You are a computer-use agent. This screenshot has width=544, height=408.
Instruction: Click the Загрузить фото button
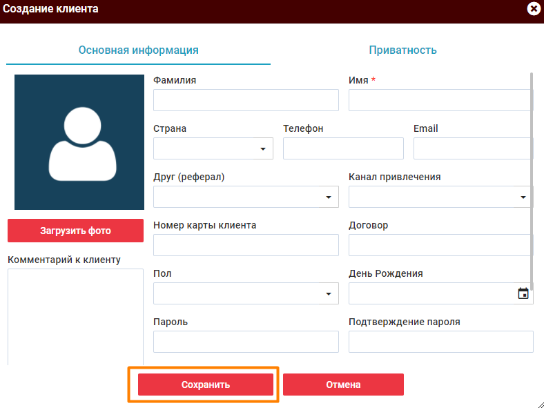75,231
